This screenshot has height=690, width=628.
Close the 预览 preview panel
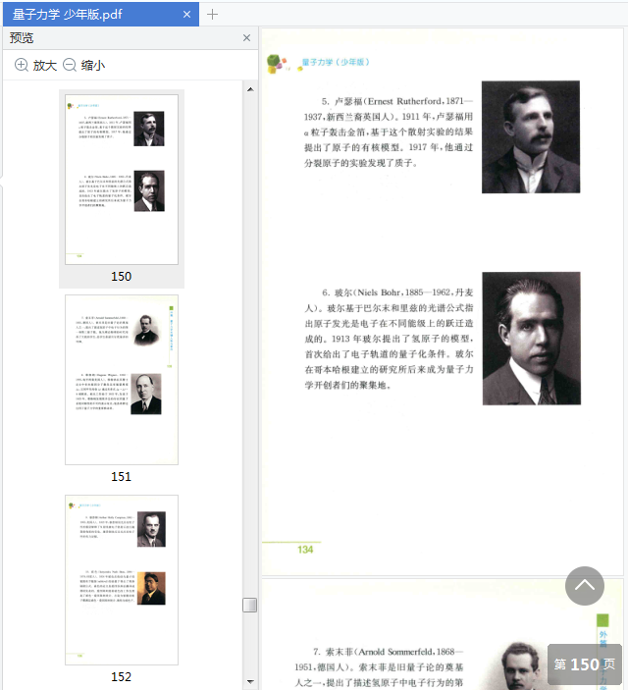coord(246,38)
